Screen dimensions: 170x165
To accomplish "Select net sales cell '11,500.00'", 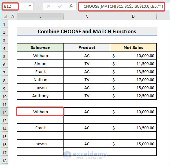I will pos(133,64).
